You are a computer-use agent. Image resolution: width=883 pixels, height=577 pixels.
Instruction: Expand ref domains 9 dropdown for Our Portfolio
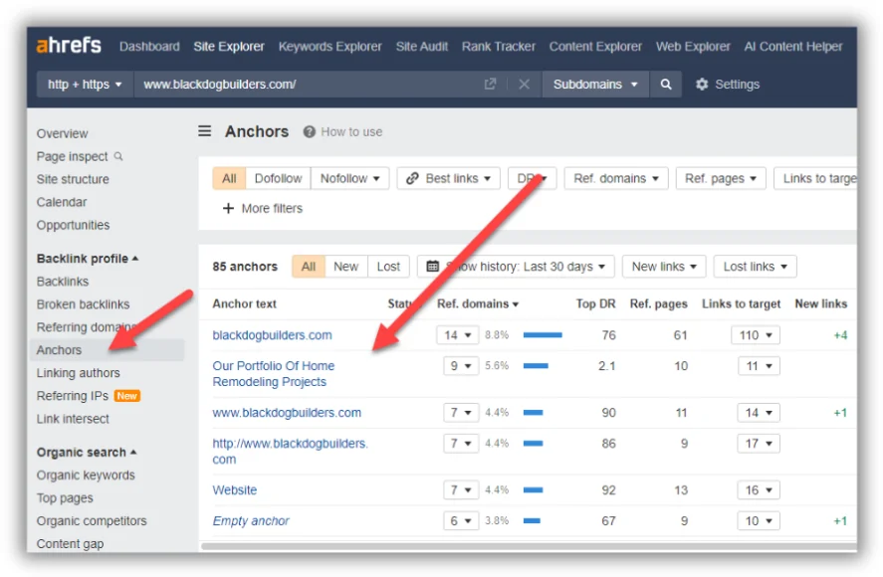coord(461,366)
